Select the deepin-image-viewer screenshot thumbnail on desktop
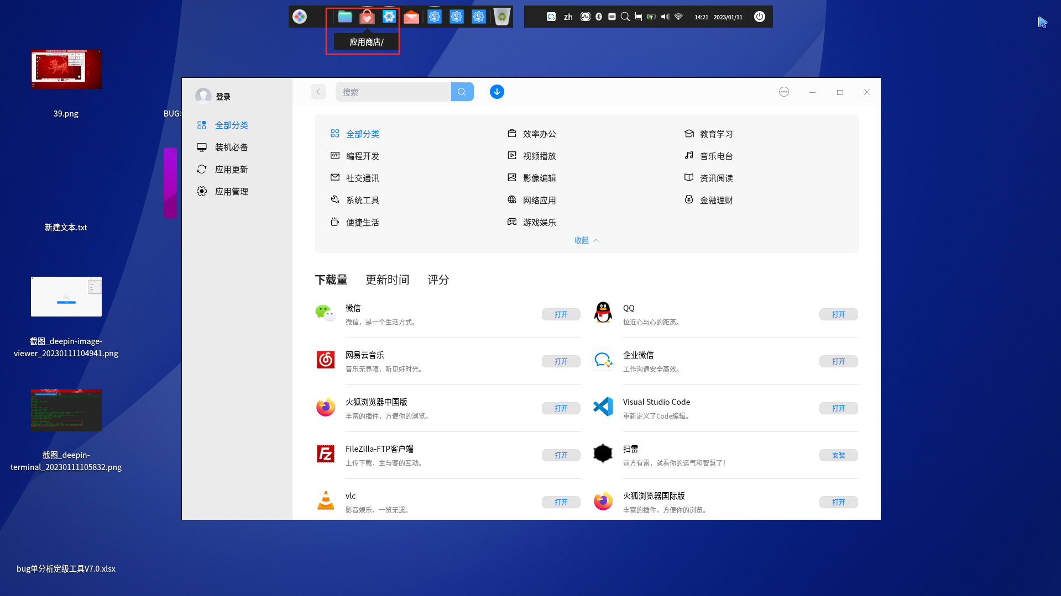This screenshot has width=1061, height=596. click(x=66, y=297)
